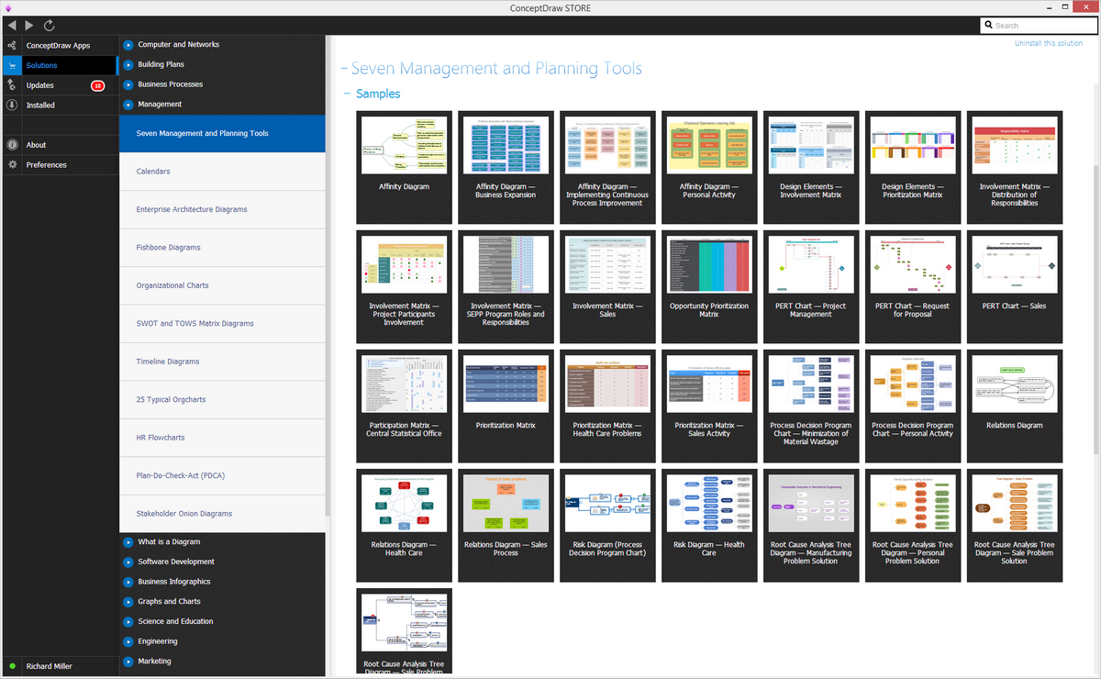Viewport: 1101px width, 679px height.
Task: Click Richard Miller user name
Action: click(x=50, y=666)
